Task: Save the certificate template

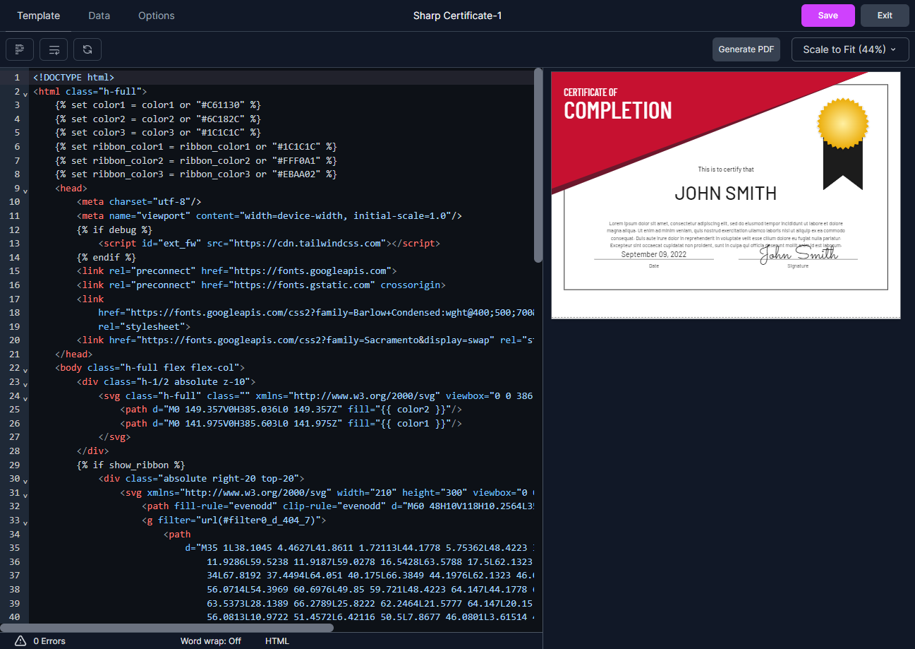Action: 828,15
